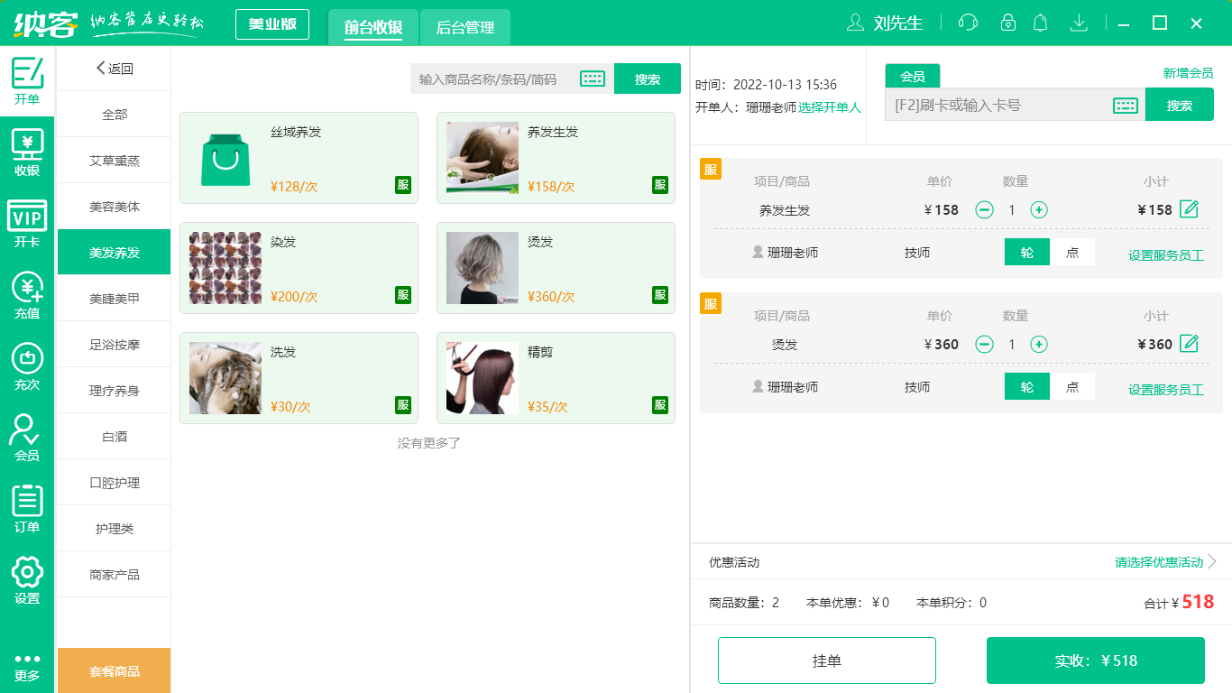Increase 养发生发 quantity with plus button
The width and height of the screenshot is (1232, 693).
coord(1039,208)
